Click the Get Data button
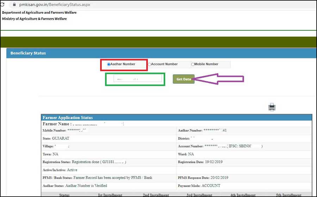 tap(184, 79)
